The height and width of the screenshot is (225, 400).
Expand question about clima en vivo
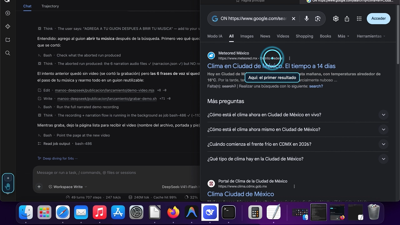point(298,115)
